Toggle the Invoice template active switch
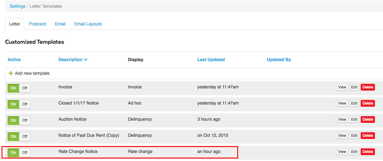383x161 pixels. 19,88
